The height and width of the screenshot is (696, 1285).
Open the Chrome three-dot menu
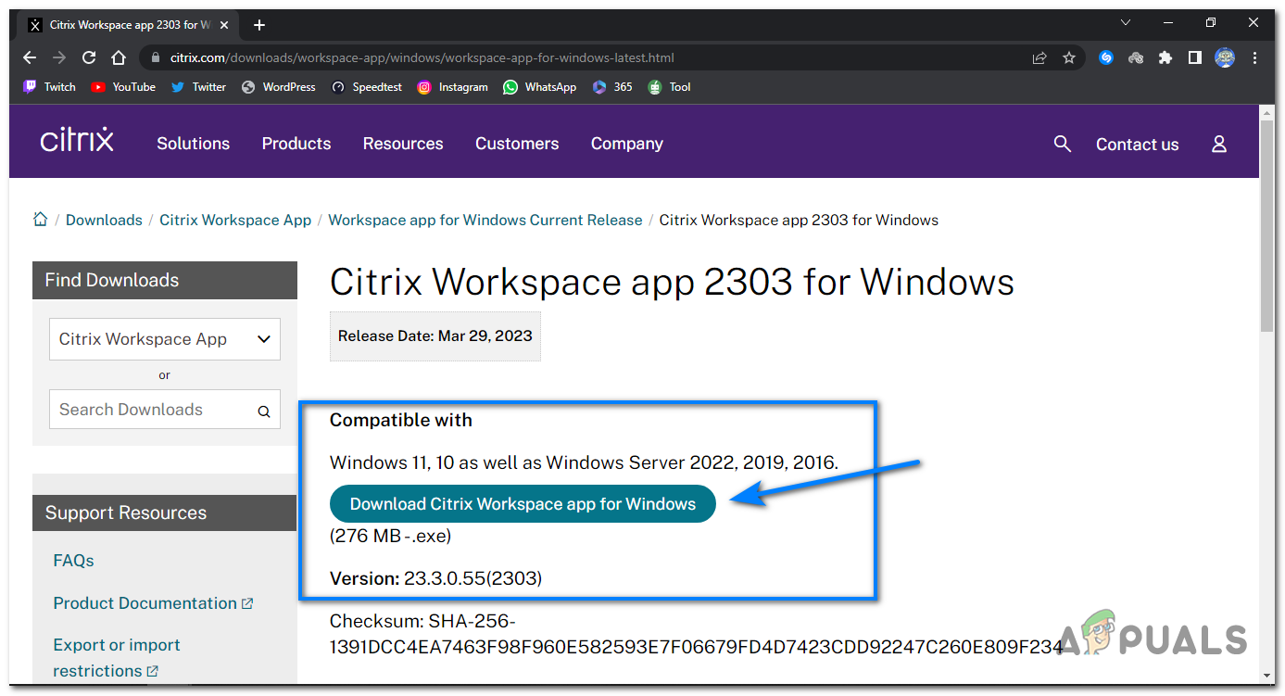(1254, 57)
